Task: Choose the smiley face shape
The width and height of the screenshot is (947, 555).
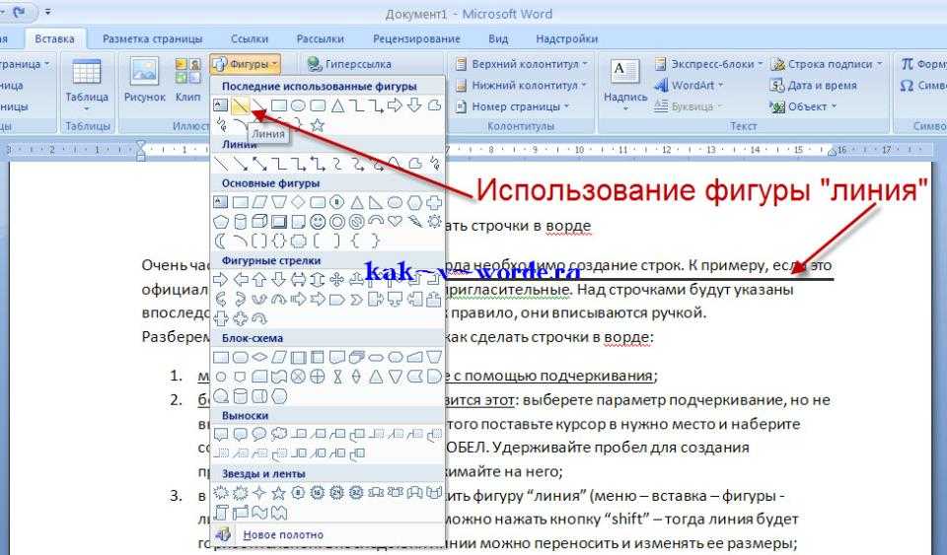Action: click(x=318, y=222)
